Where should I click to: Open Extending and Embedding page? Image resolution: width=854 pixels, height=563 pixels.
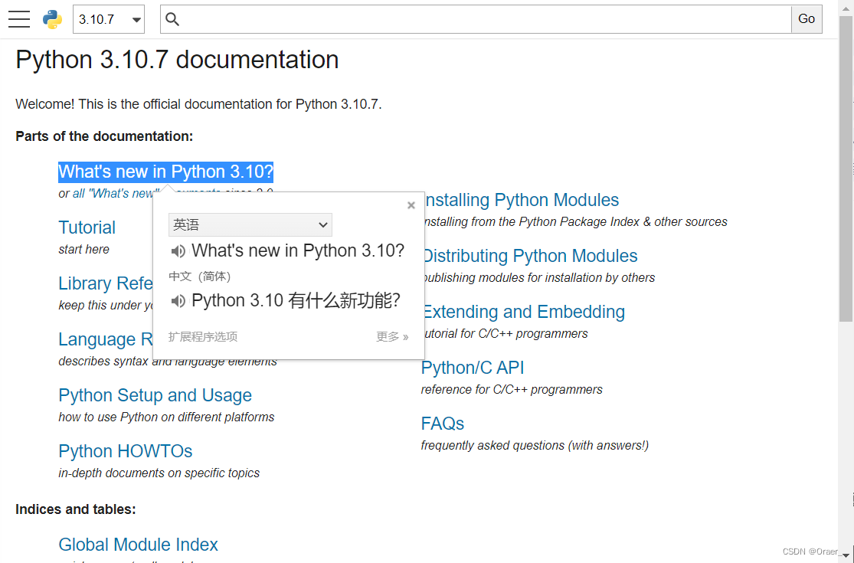[523, 312]
